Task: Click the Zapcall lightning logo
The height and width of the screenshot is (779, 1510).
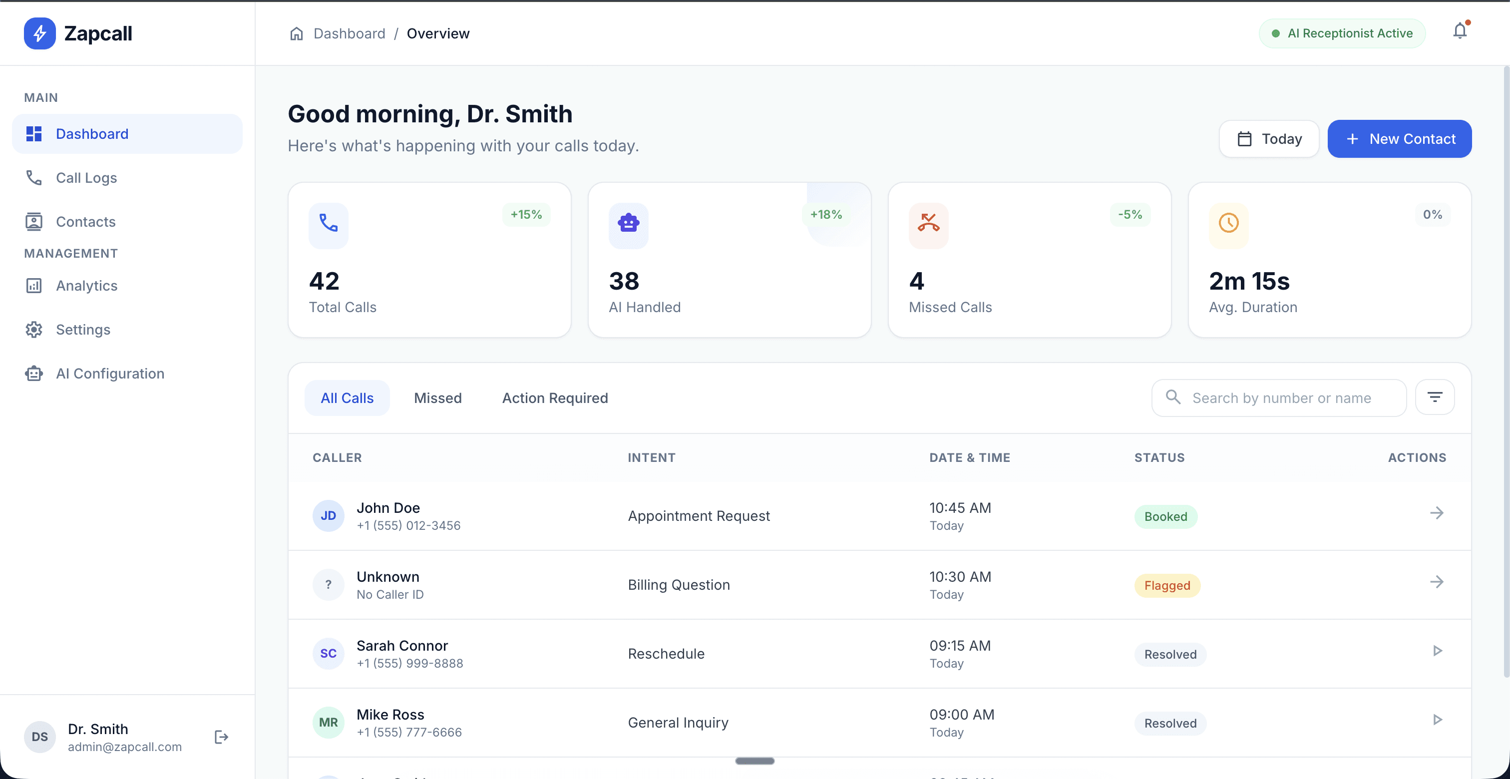Action: [39, 33]
